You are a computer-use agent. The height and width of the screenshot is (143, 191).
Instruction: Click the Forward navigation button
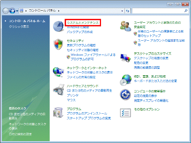(x=12, y=11)
